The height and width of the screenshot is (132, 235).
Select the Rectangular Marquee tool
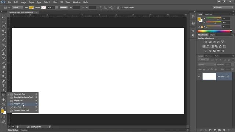[3, 22]
